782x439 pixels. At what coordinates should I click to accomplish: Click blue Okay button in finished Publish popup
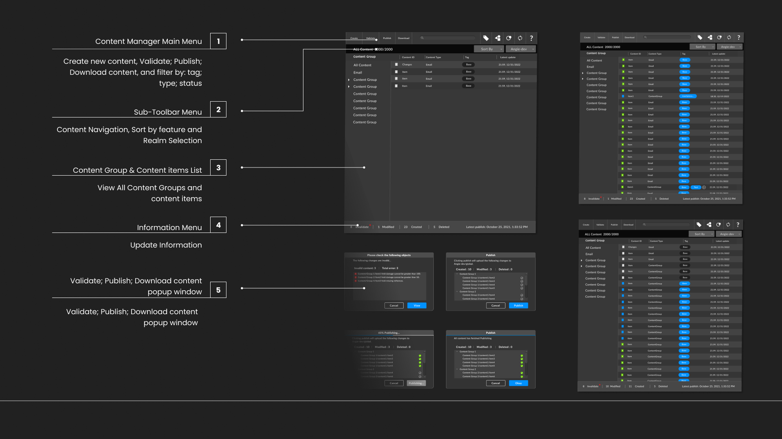518,383
